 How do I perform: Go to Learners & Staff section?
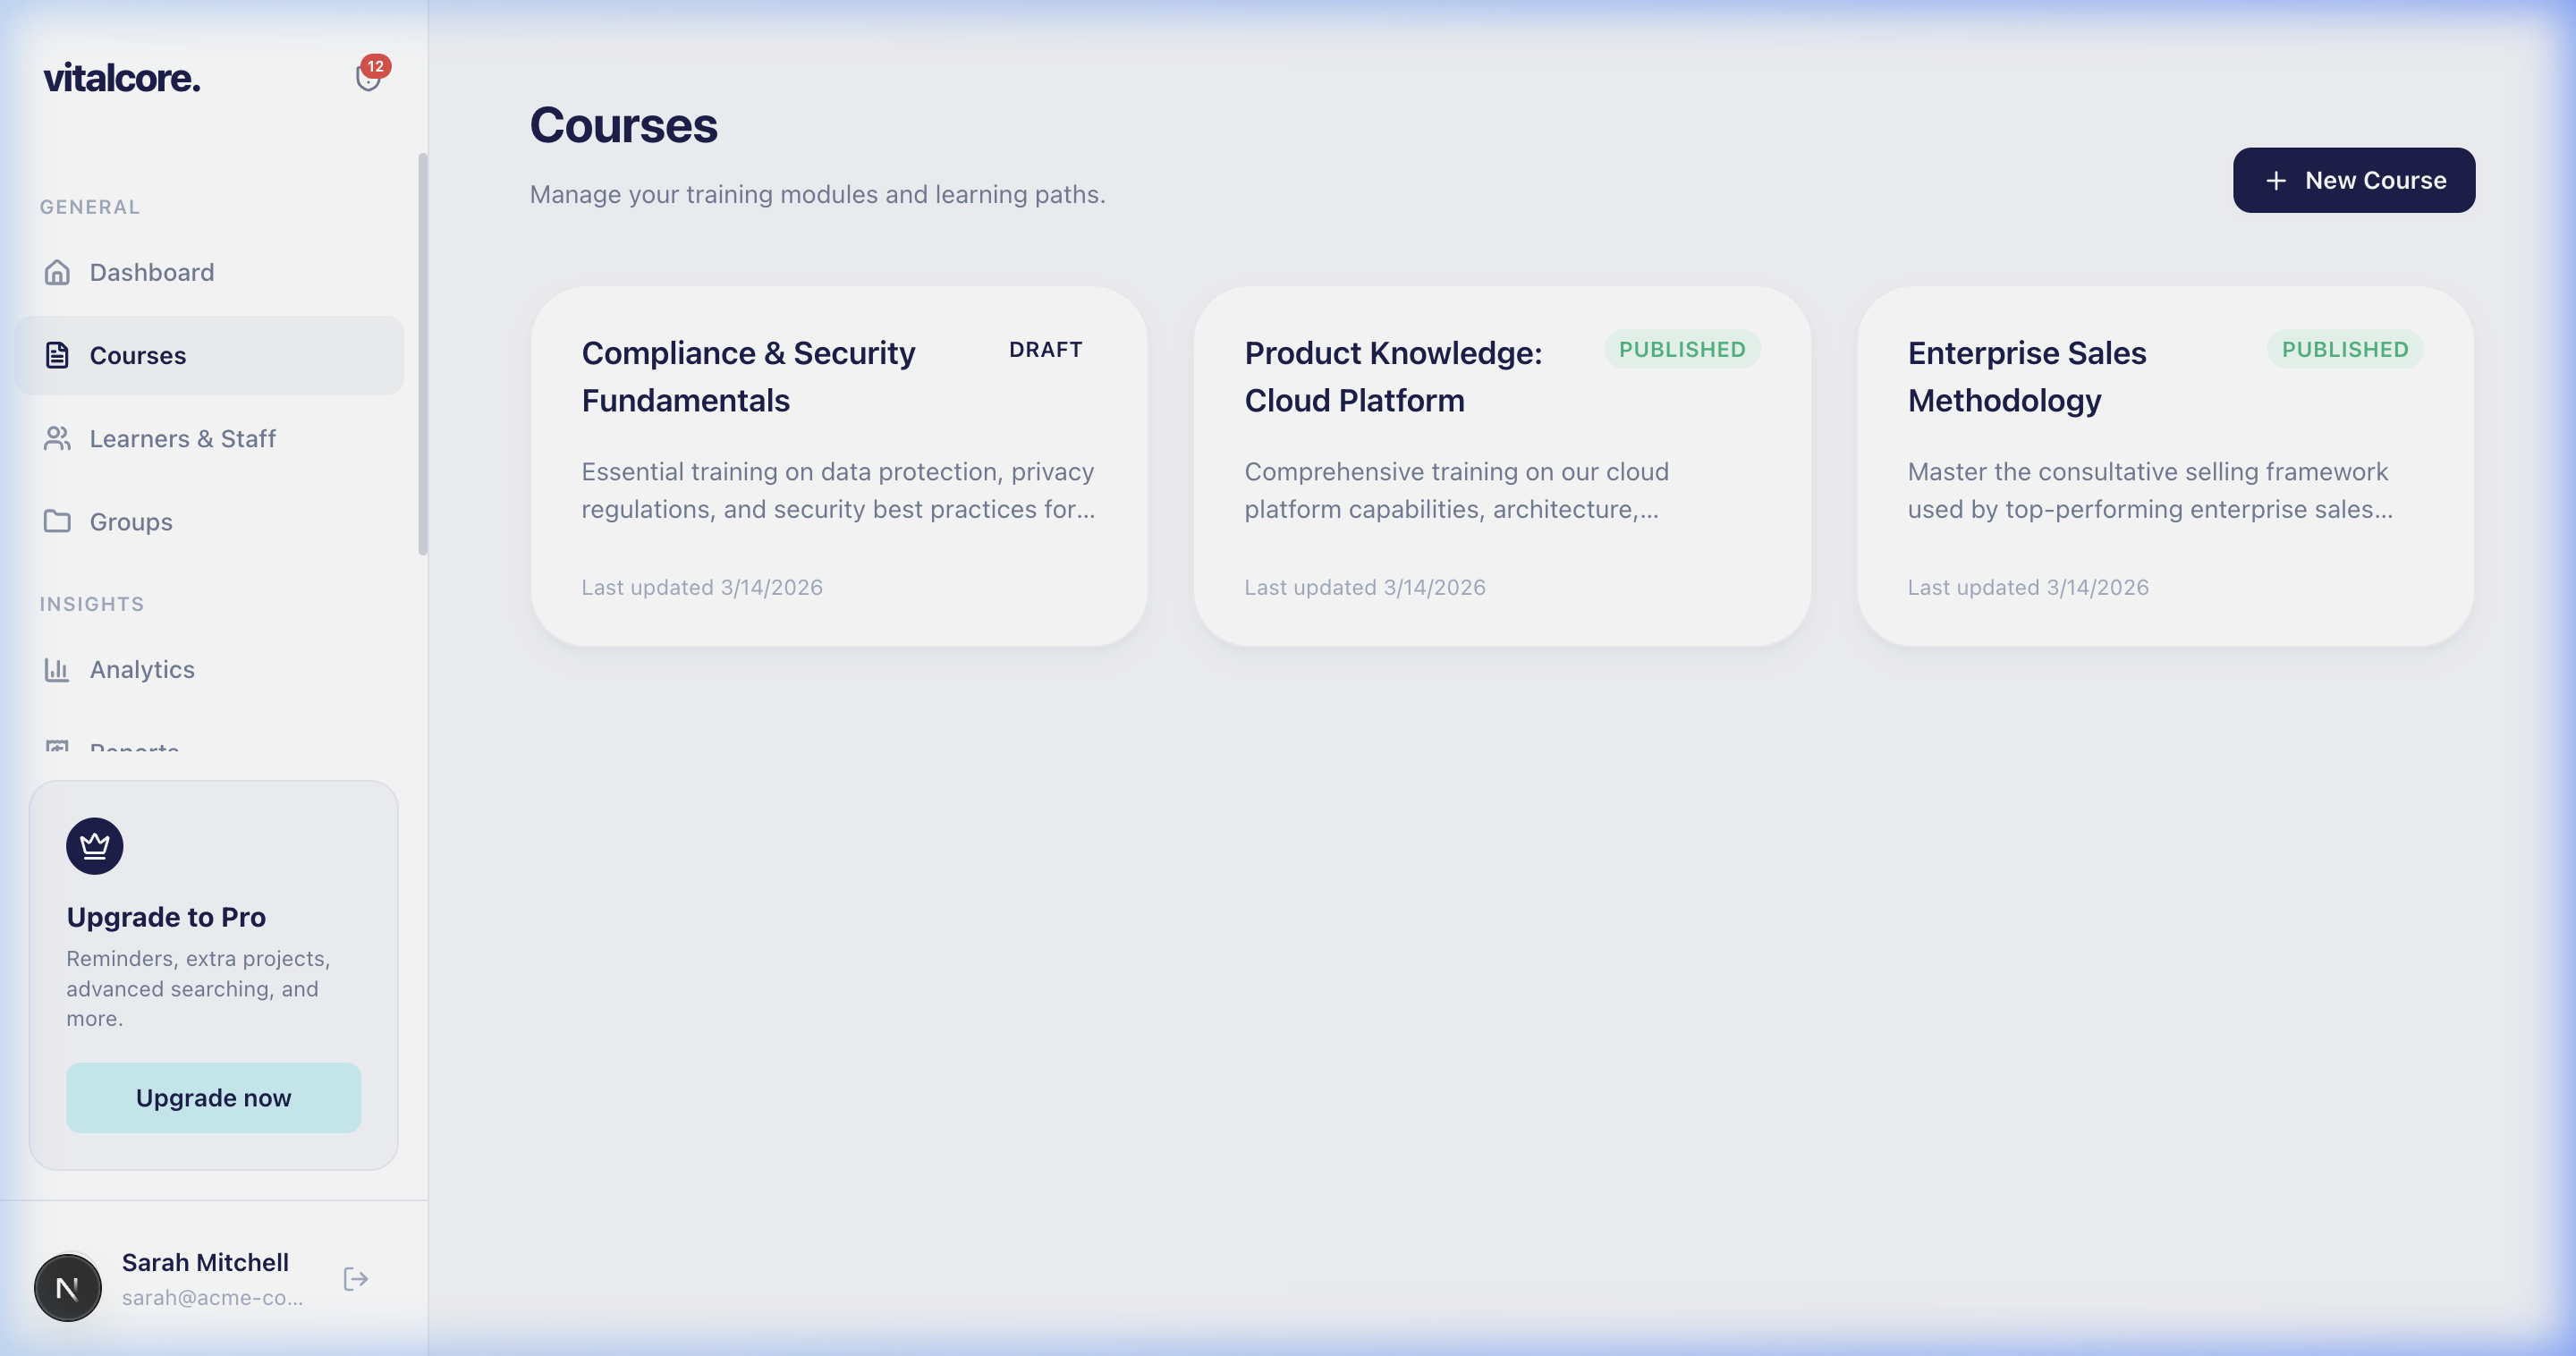(x=183, y=438)
